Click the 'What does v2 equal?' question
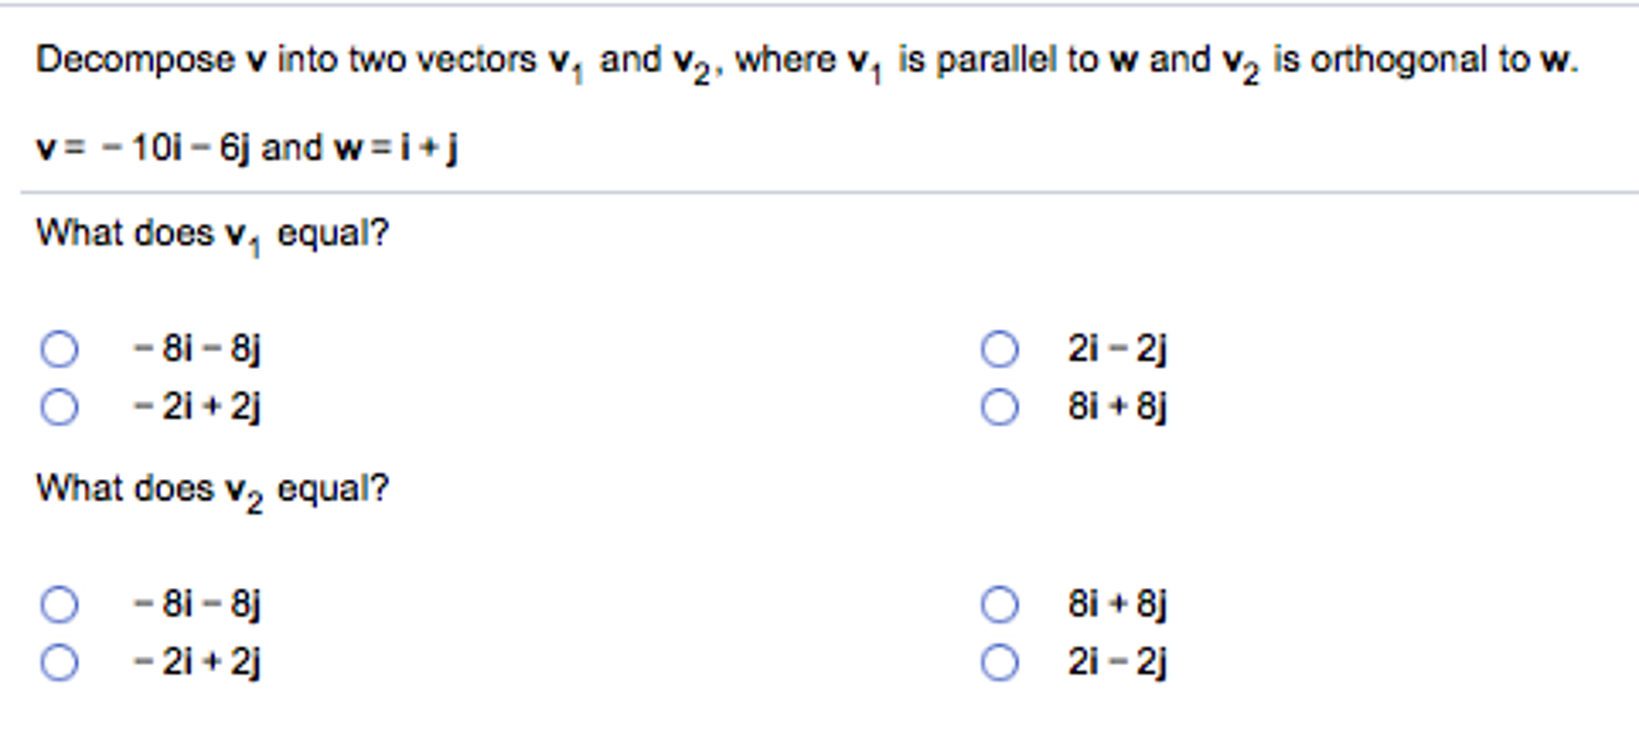The image size is (1639, 756). (x=212, y=491)
